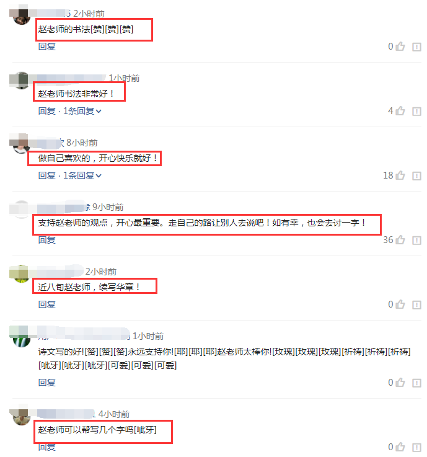Open avatar of the first commenter, 2小时前
This screenshot has height=457, width=427.
coord(22,17)
